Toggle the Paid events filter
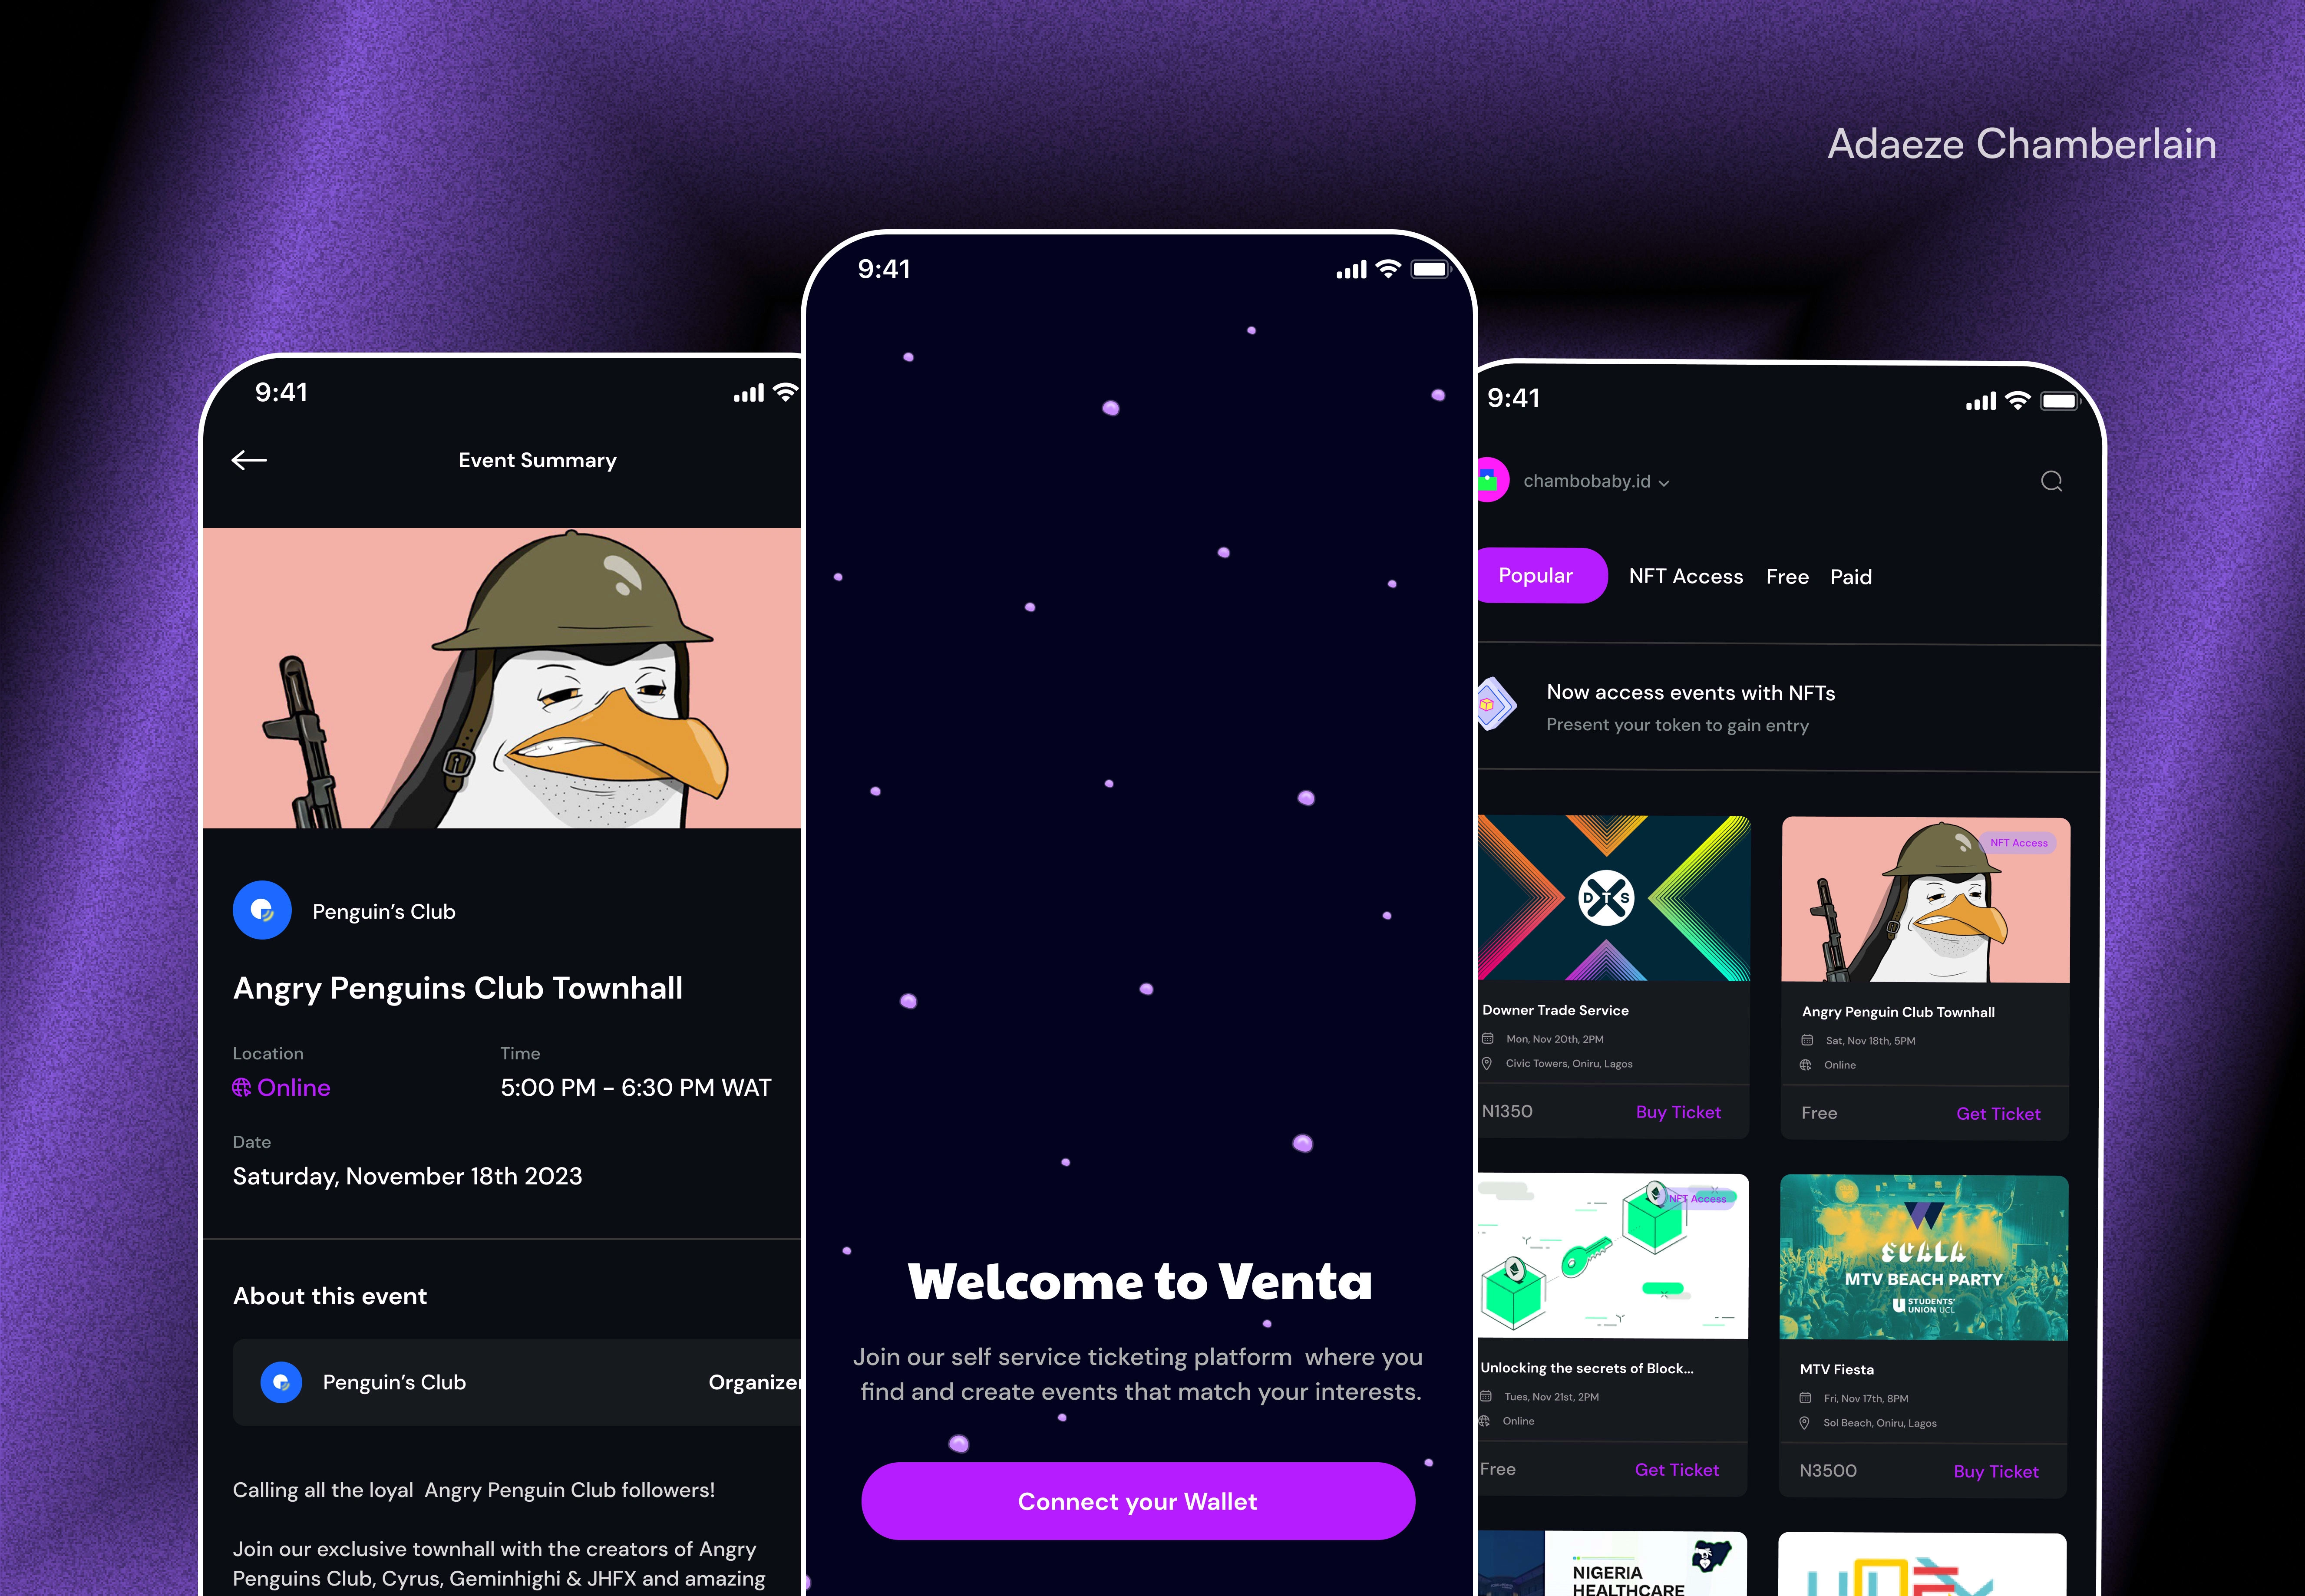 click(1851, 575)
